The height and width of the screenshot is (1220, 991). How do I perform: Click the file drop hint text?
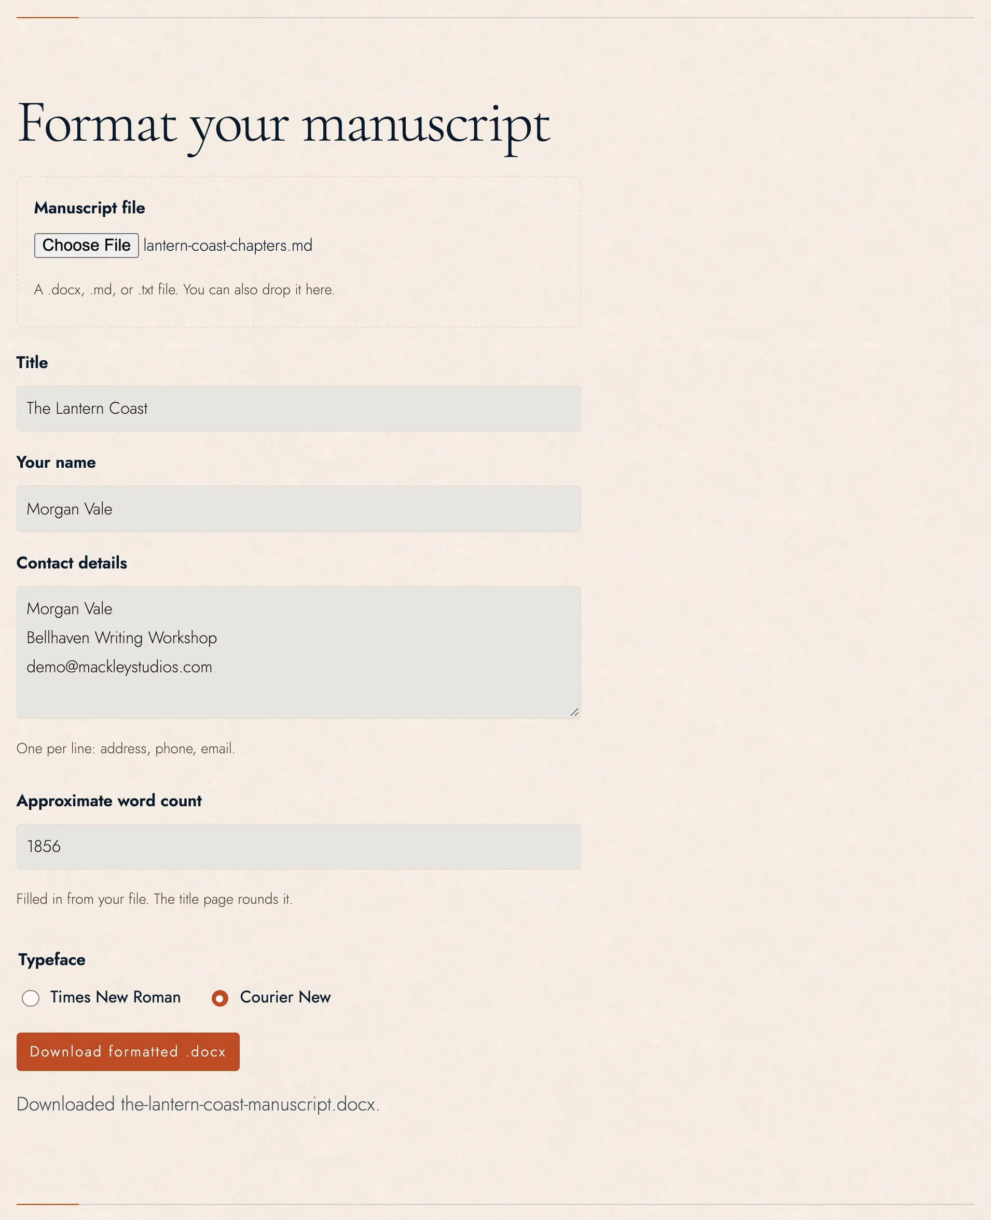pos(184,290)
